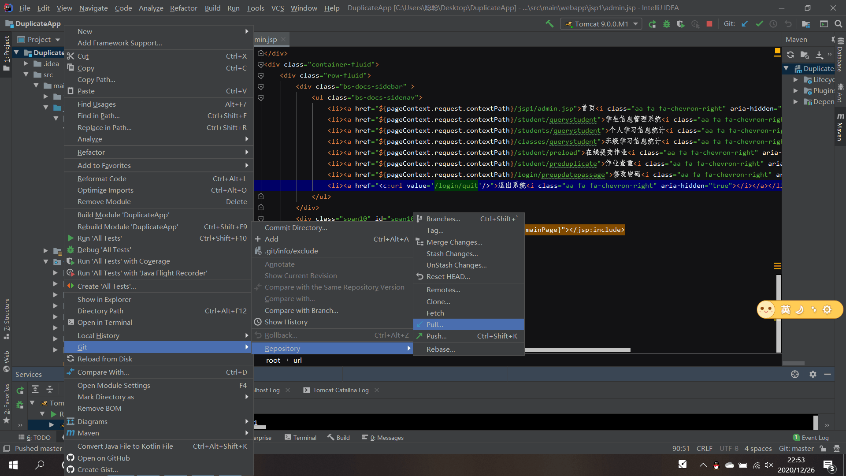Click the red Stop button

tap(709, 24)
